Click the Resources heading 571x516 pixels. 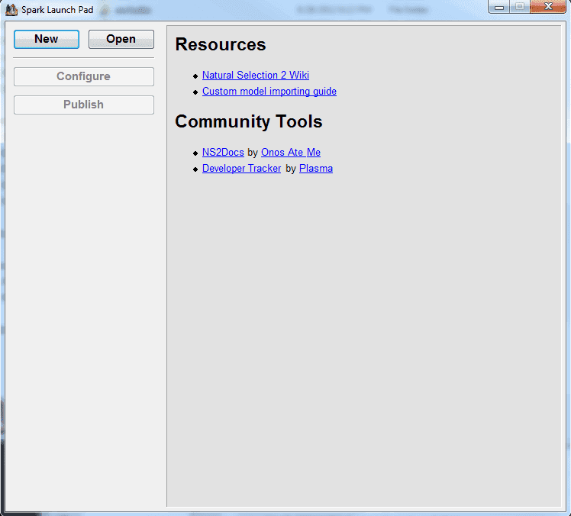[221, 45]
